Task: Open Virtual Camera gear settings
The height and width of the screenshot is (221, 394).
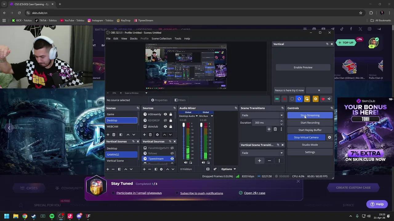Action: (x=329, y=137)
